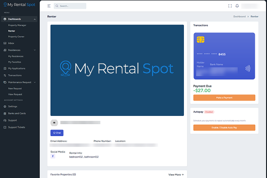
Task: Click the Support Tickets icon
Action: click(5, 127)
